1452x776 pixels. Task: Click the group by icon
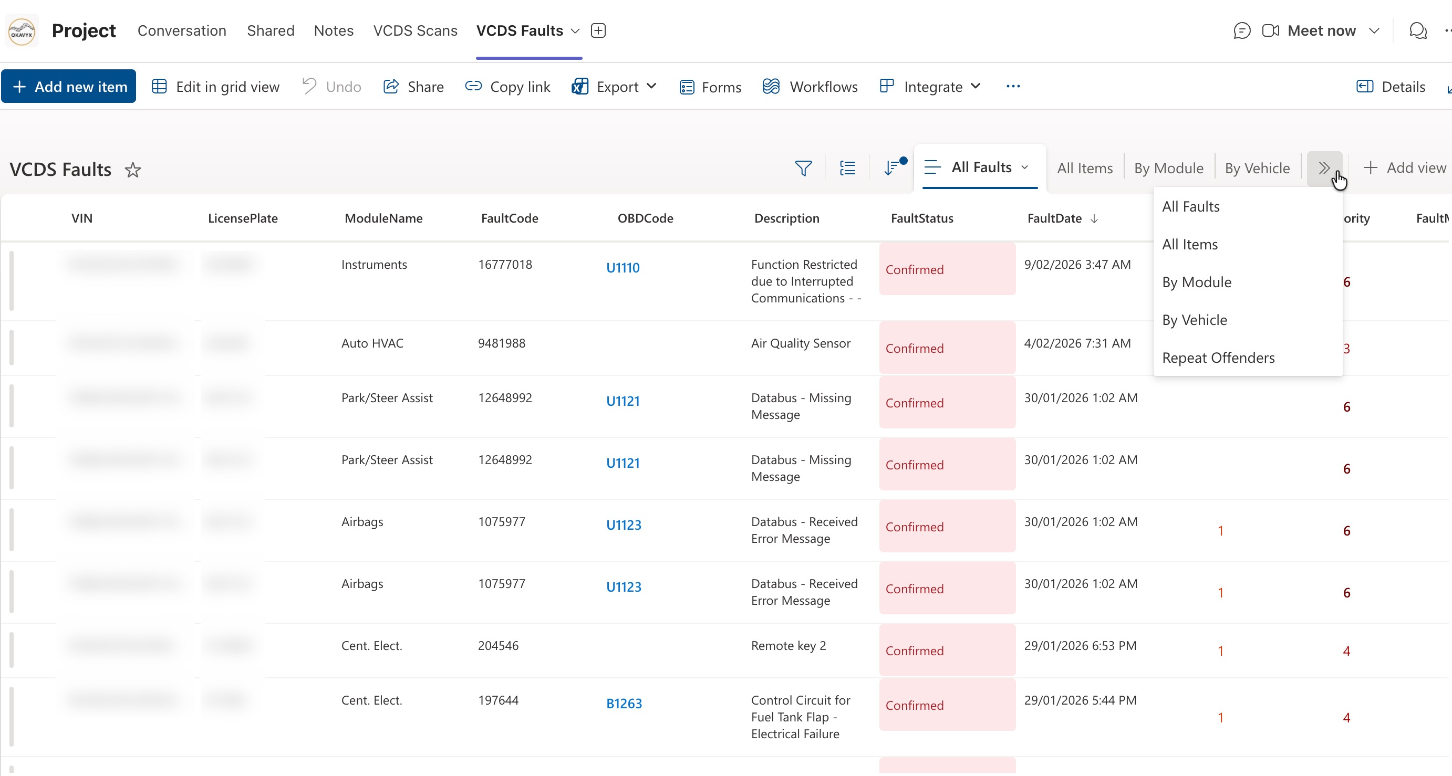point(847,168)
